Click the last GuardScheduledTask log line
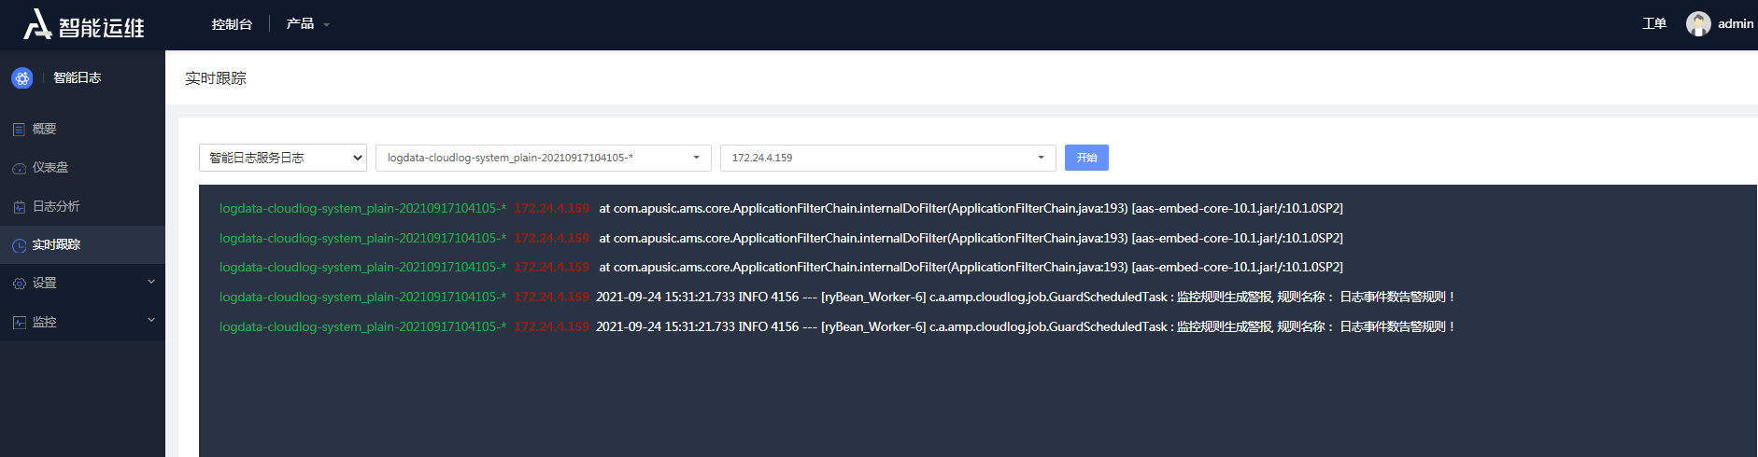The image size is (1758, 457). [837, 326]
